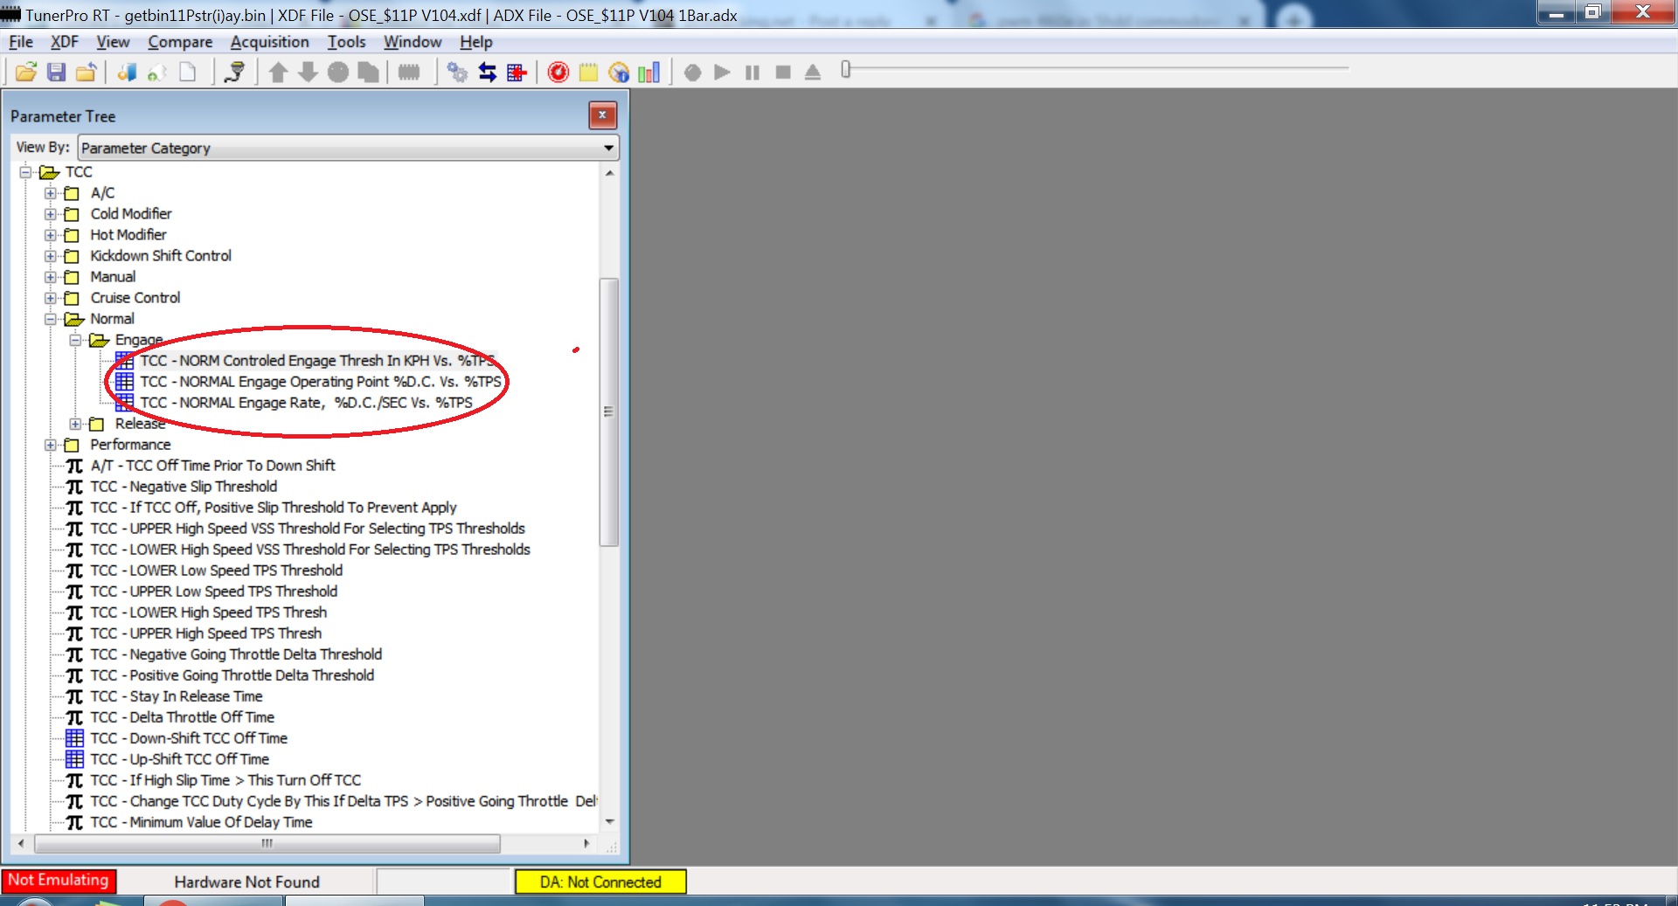Open the XDF menu
The height and width of the screenshot is (906, 1678).
64,42
